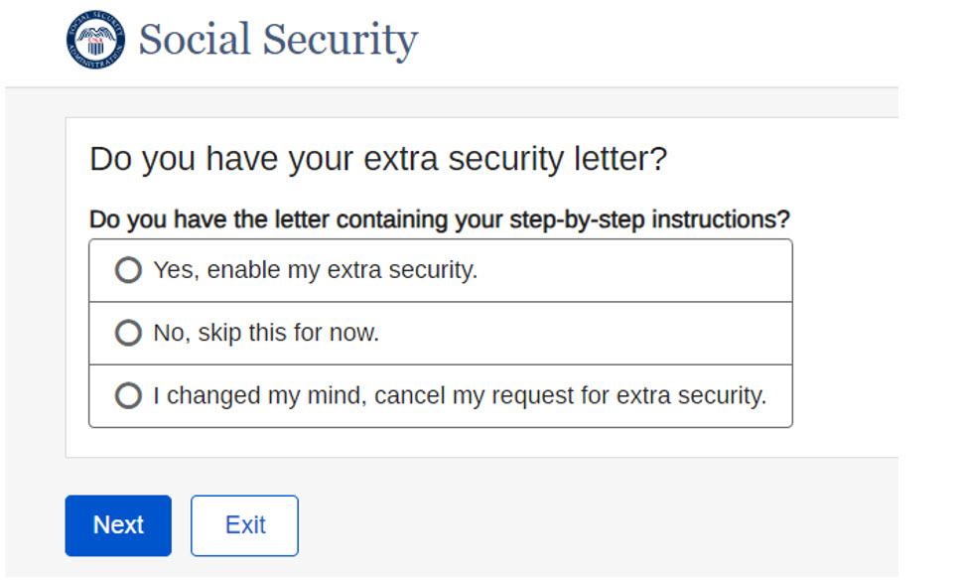Select the "Yes, enable my extra security" radio button
This screenshot has width=961, height=581.
point(128,270)
